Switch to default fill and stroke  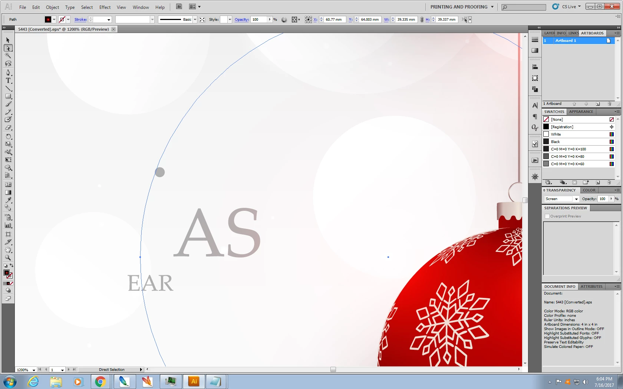(5, 266)
